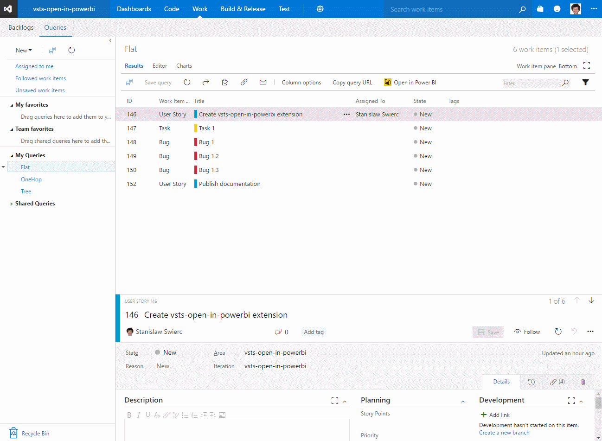
Task: Open the Test hub
Action: [x=284, y=9]
